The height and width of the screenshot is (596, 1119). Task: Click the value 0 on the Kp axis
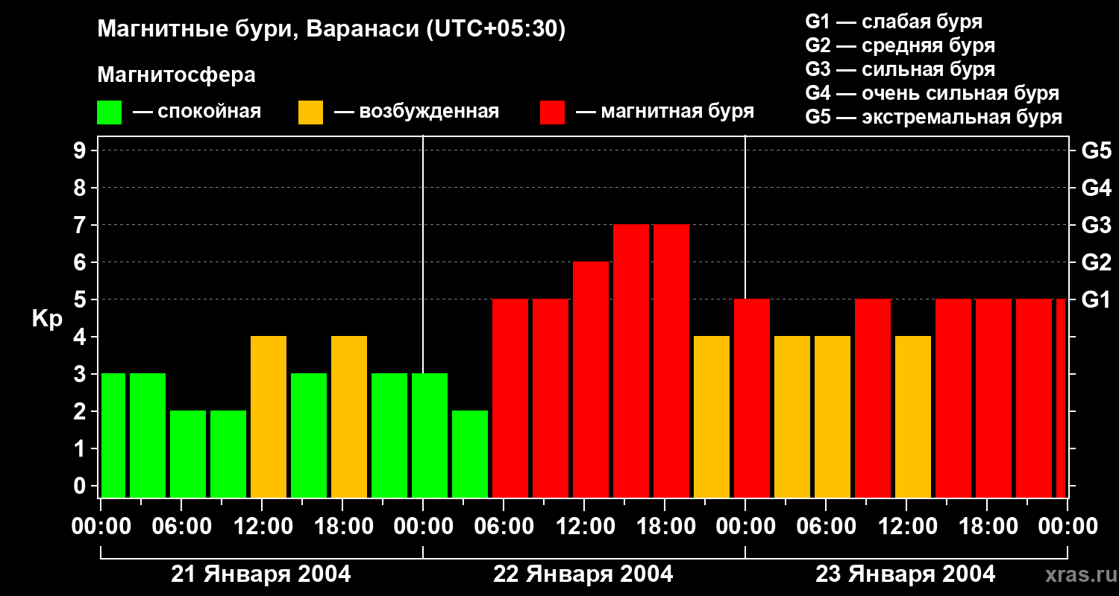81,486
